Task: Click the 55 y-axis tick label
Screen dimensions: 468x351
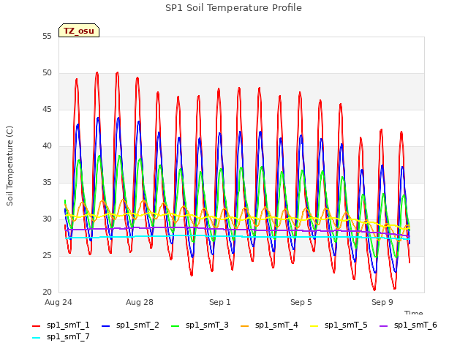Action: point(47,37)
